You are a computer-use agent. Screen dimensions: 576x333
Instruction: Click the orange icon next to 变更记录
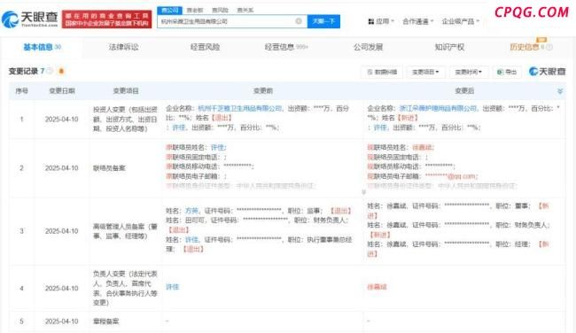pos(61,71)
